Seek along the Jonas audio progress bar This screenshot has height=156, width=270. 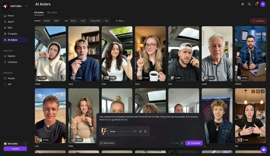click(x=124, y=132)
